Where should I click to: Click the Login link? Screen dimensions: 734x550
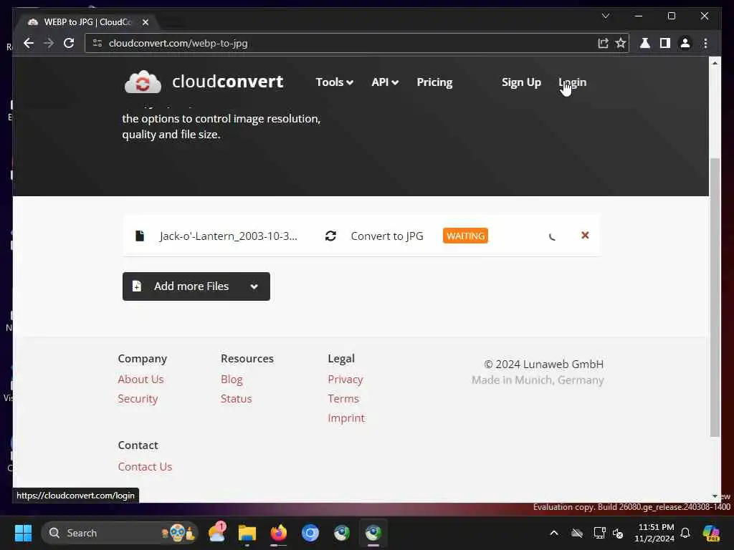[573, 82]
